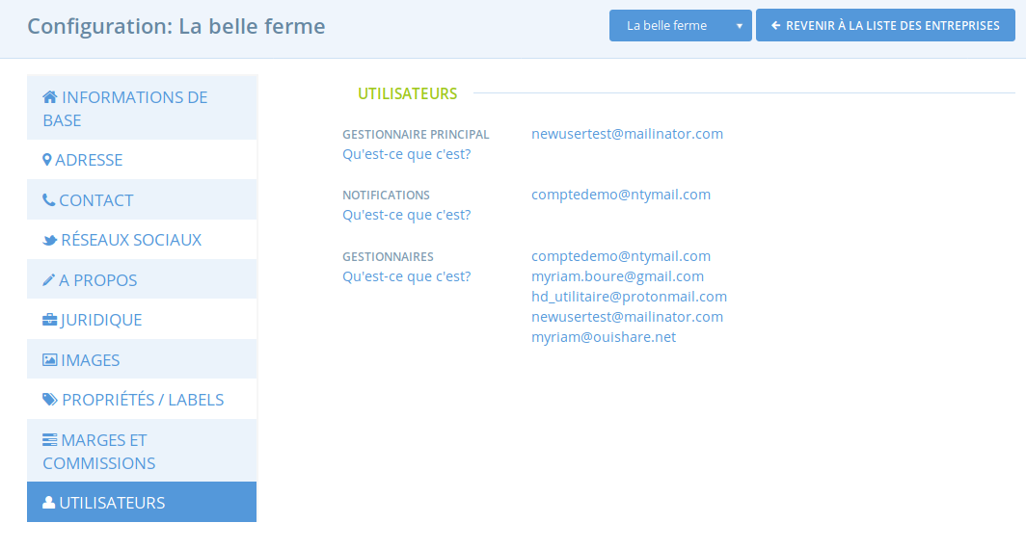Click the bars icon beside Marges et commissions
This screenshot has width=1026, height=549.
coord(50,440)
